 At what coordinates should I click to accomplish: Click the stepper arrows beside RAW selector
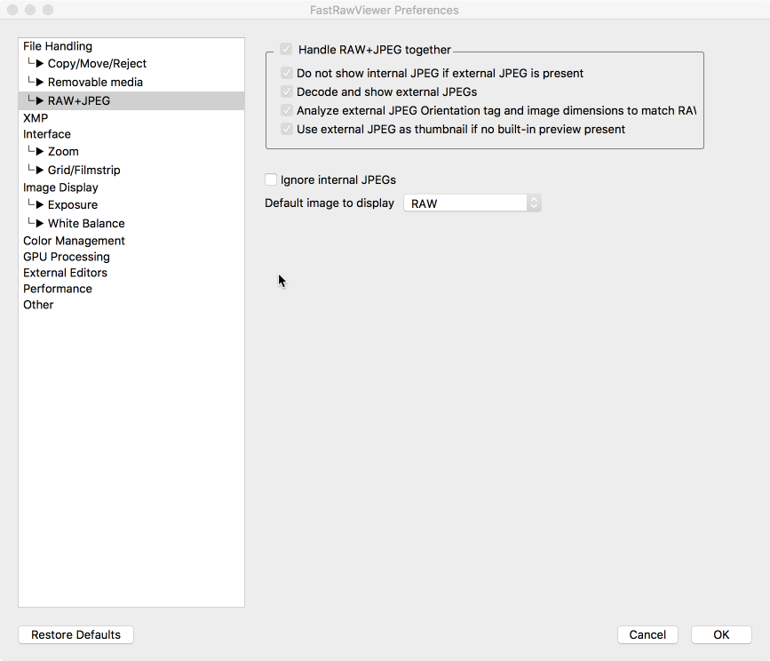[534, 203]
